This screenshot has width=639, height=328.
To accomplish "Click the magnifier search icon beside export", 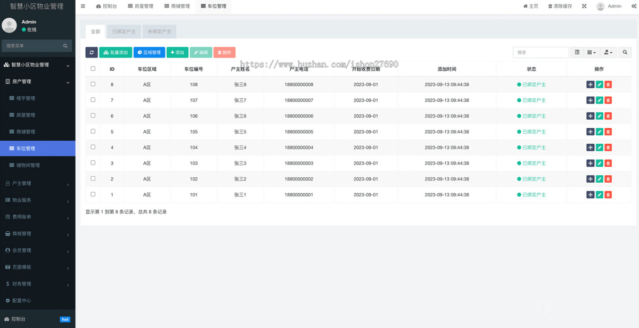I will 625,52.
